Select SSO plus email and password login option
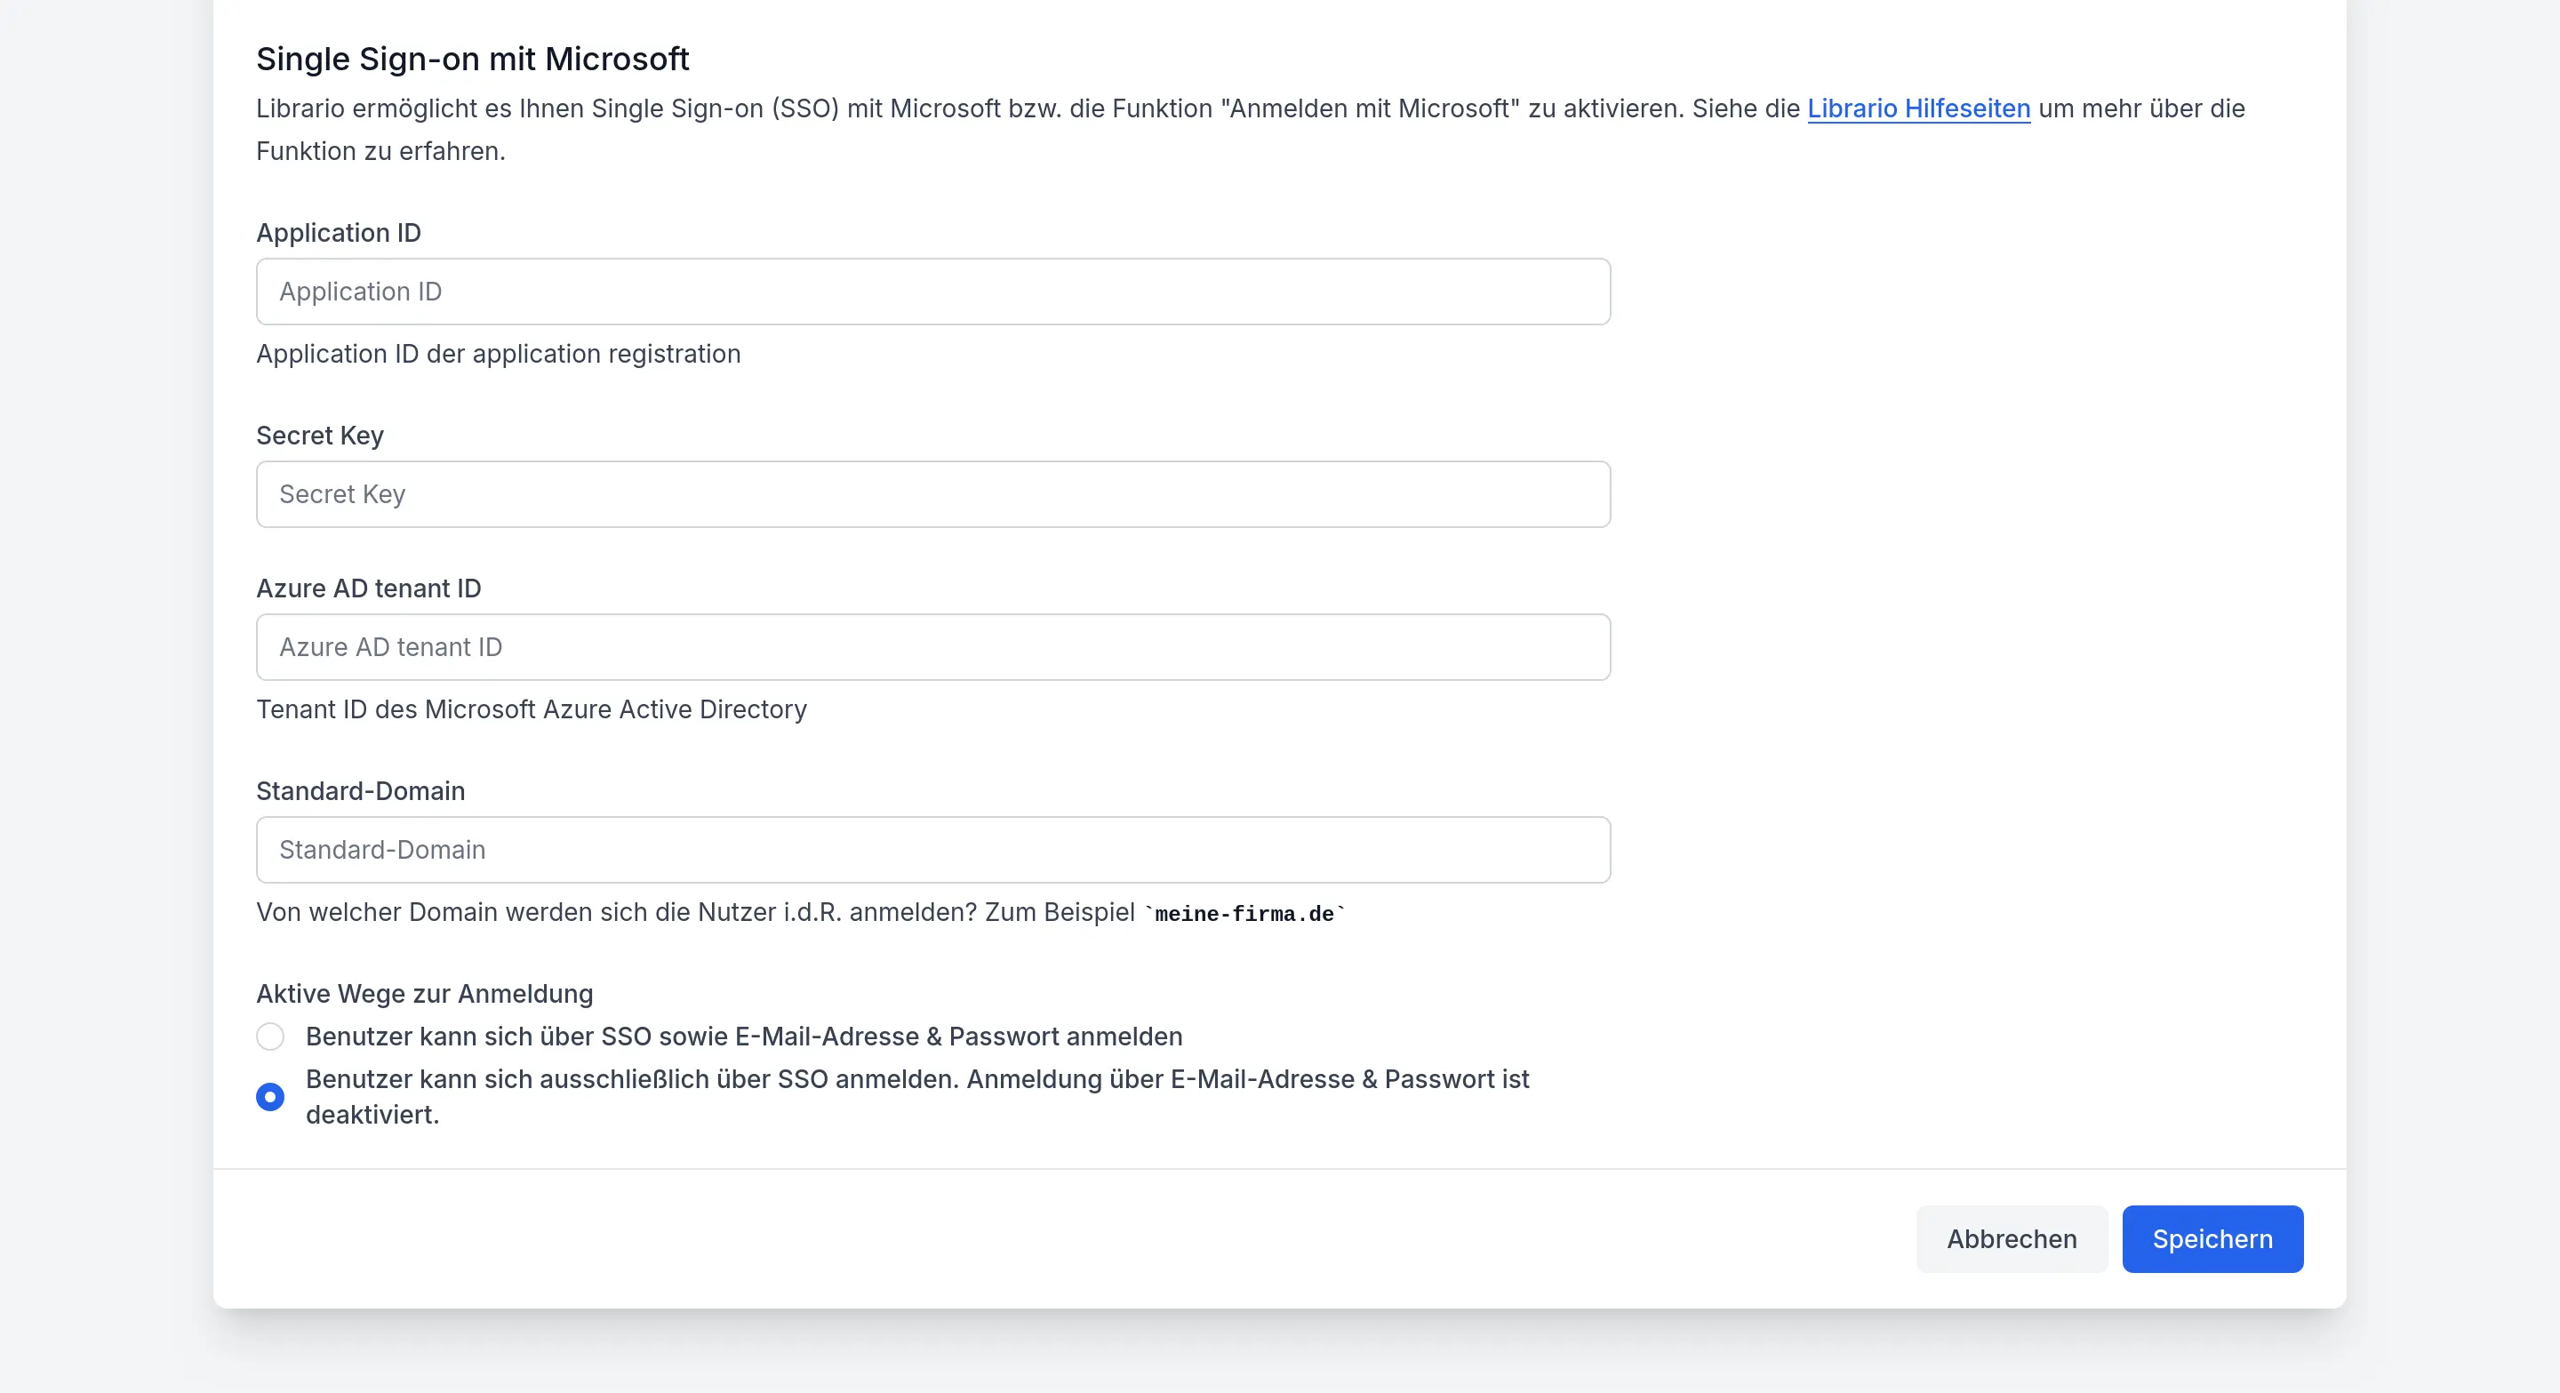2560x1393 pixels. 270,1037
